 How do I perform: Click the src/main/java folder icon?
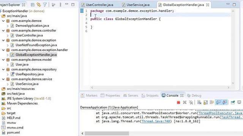click(x=3, y=16)
